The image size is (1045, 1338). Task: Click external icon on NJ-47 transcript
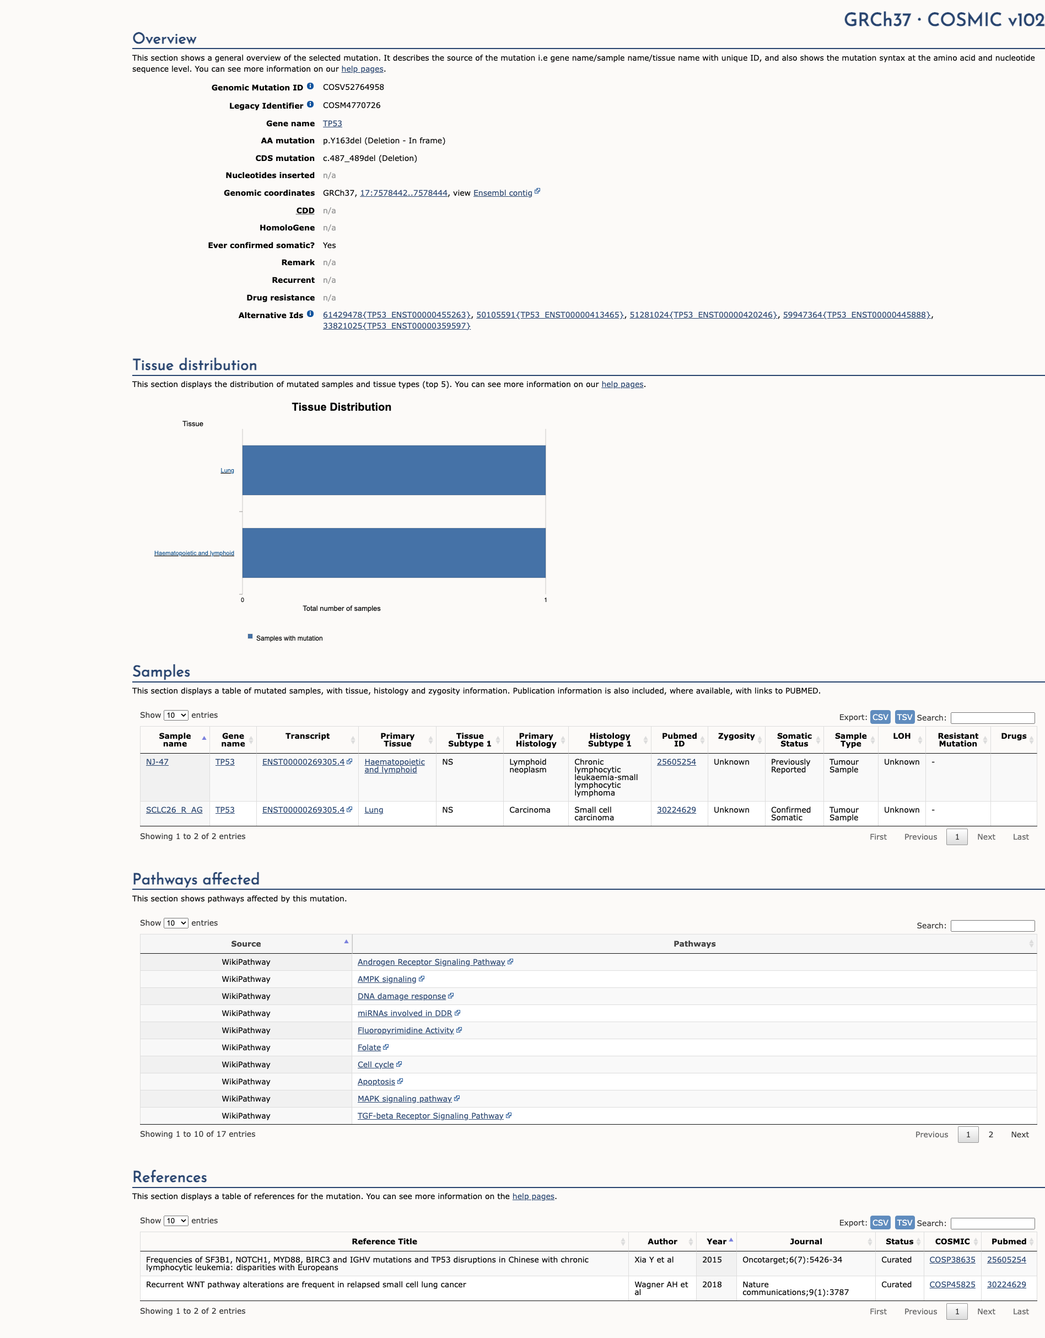[349, 761]
